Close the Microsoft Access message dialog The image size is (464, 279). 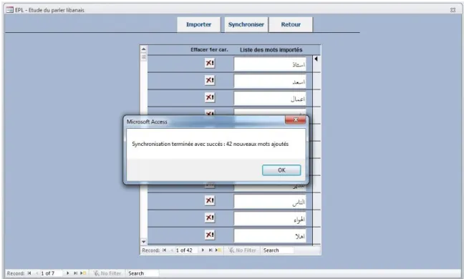pyautogui.click(x=295, y=119)
